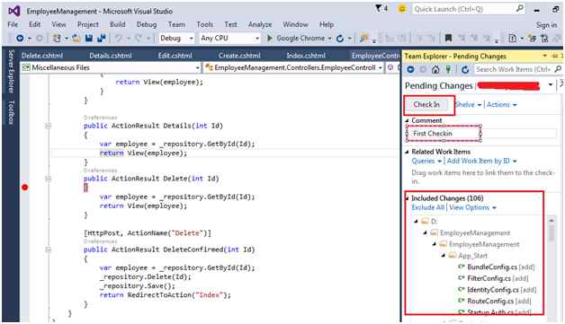Open the Build menu
Viewport: 565px width, 324px height.
pyautogui.click(x=118, y=24)
